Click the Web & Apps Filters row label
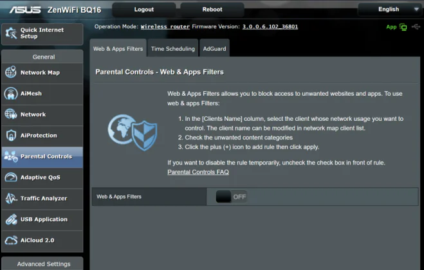 [119, 197]
